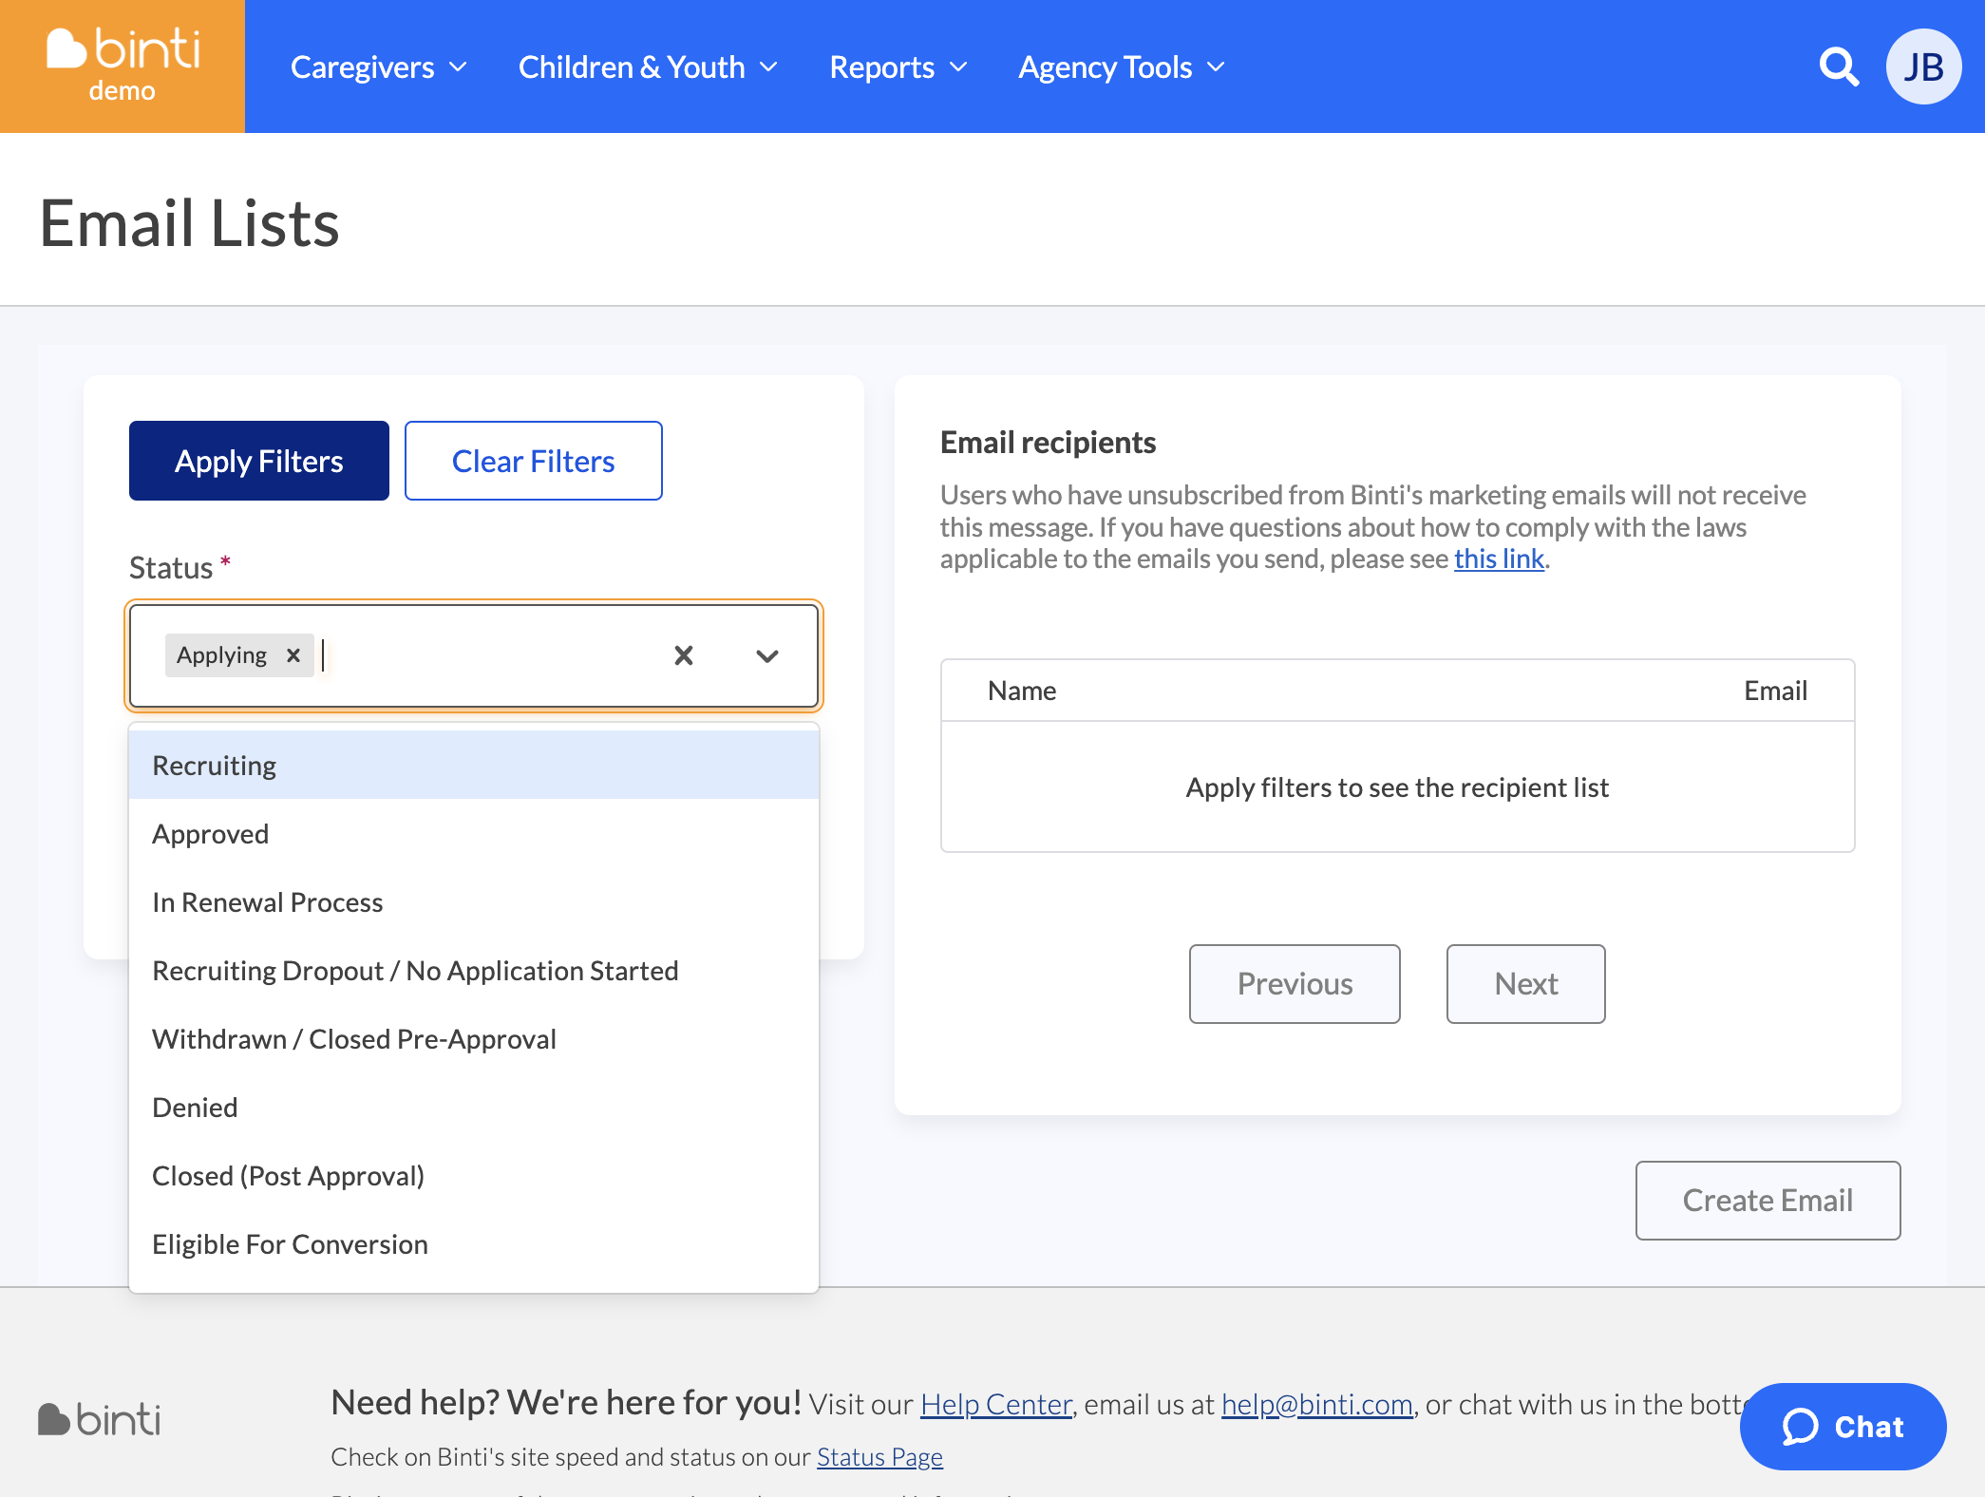The image size is (1985, 1497).
Task: Remove the Applying status tag
Action: coord(293,655)
